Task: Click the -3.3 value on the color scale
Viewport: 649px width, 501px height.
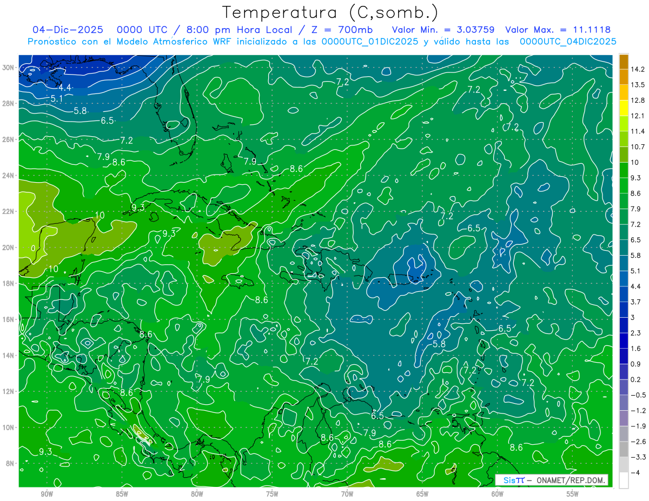Action: point(638,457)
